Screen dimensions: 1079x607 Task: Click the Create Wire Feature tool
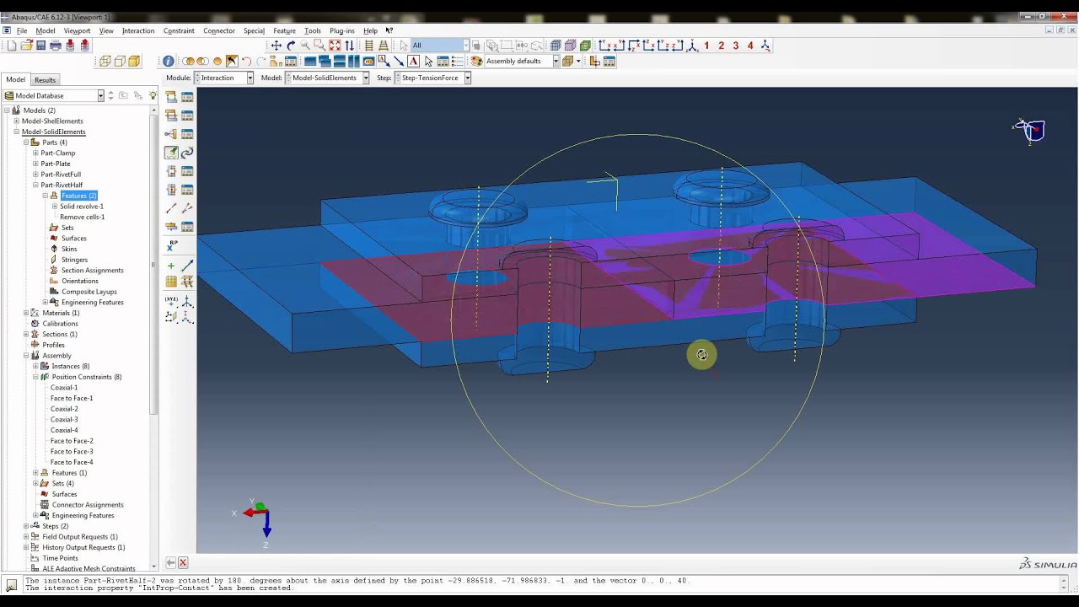coord(172,208)
